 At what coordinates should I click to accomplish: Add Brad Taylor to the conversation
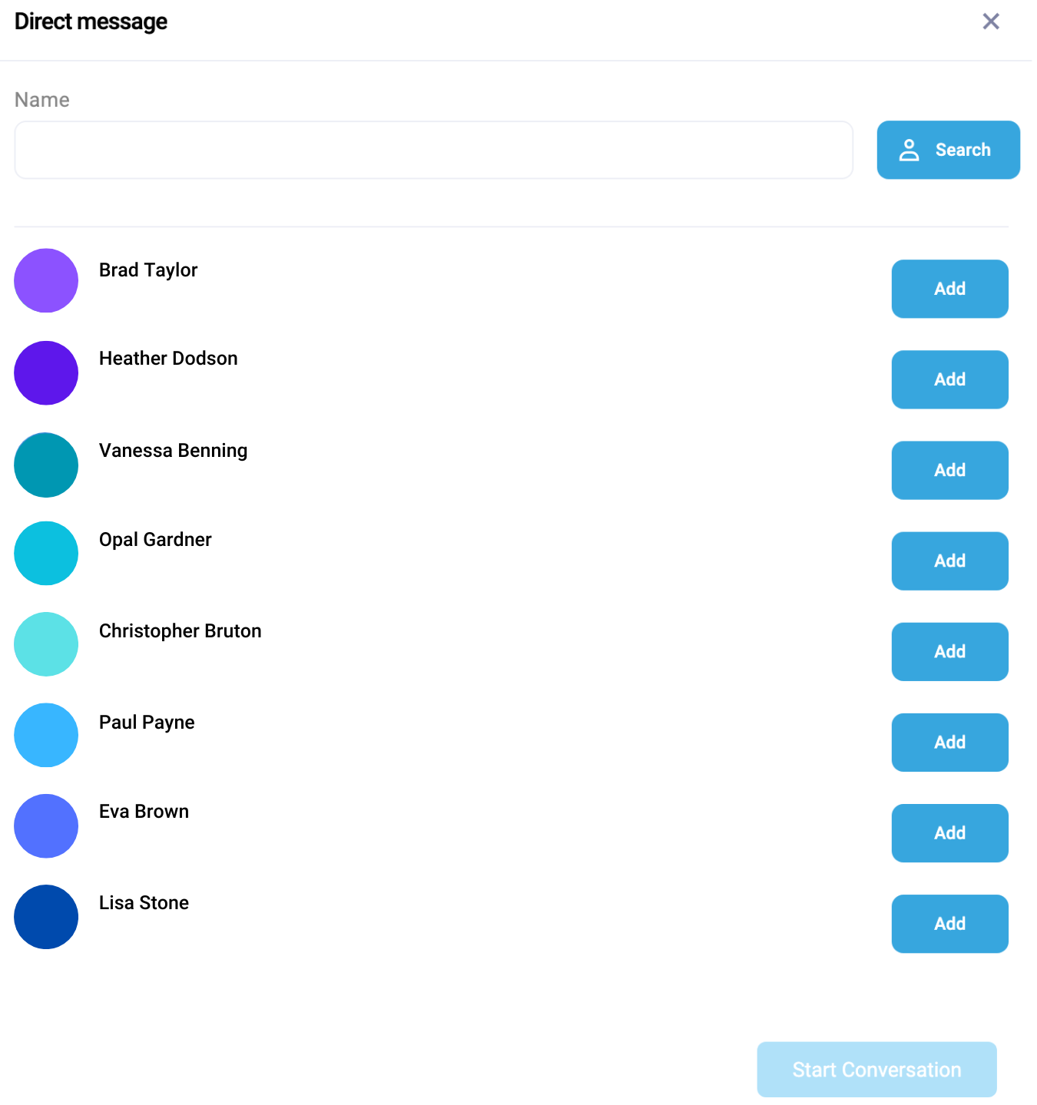(x=949, y=289)
